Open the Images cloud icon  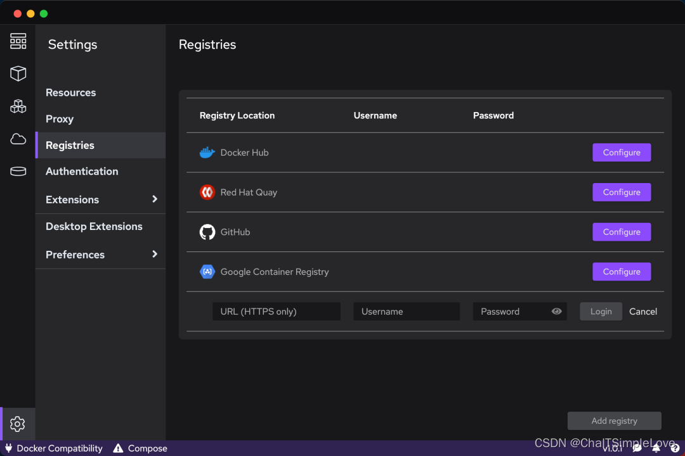[18, 139]
